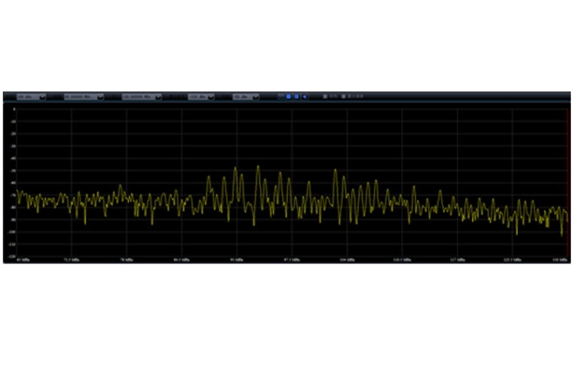Image resolution: width=573 pixels, height=381 pixels.
Task: Click the first blue square toolbar icon
Action: (289, 97)
